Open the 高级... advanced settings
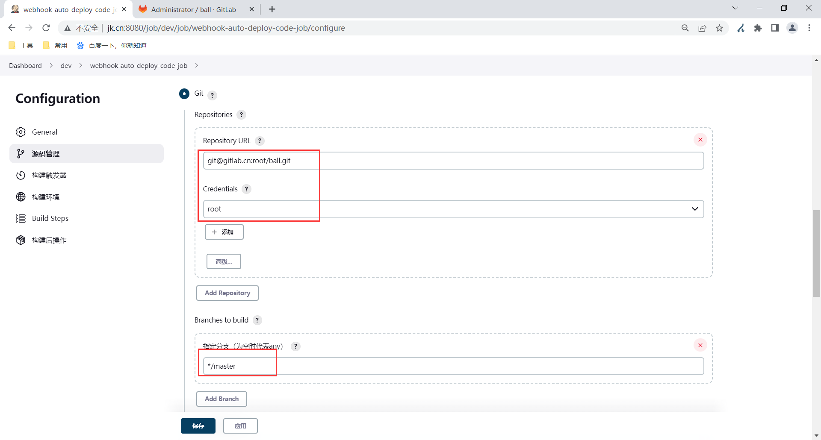The width and height of the screenshot is (821, 440). (224, 261)
